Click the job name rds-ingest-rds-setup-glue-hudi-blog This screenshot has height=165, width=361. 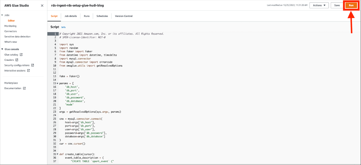point(77,5)
